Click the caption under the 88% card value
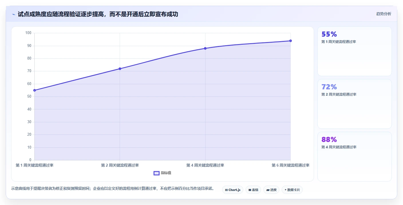Image resolution: width=403 pixels, height=205 pixels. (x=339, y=147)
